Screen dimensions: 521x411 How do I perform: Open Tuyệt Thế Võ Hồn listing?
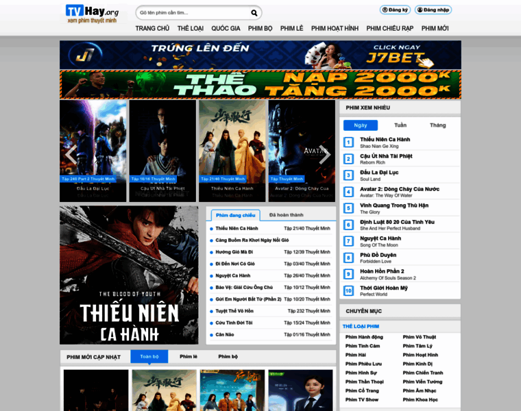click(x=234, y=311)
